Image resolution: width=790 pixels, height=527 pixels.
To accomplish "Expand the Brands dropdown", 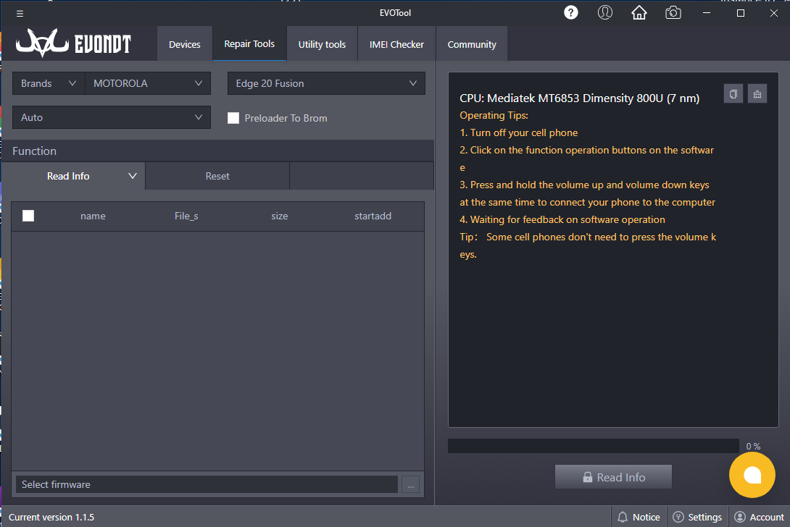I will [49, 83].
